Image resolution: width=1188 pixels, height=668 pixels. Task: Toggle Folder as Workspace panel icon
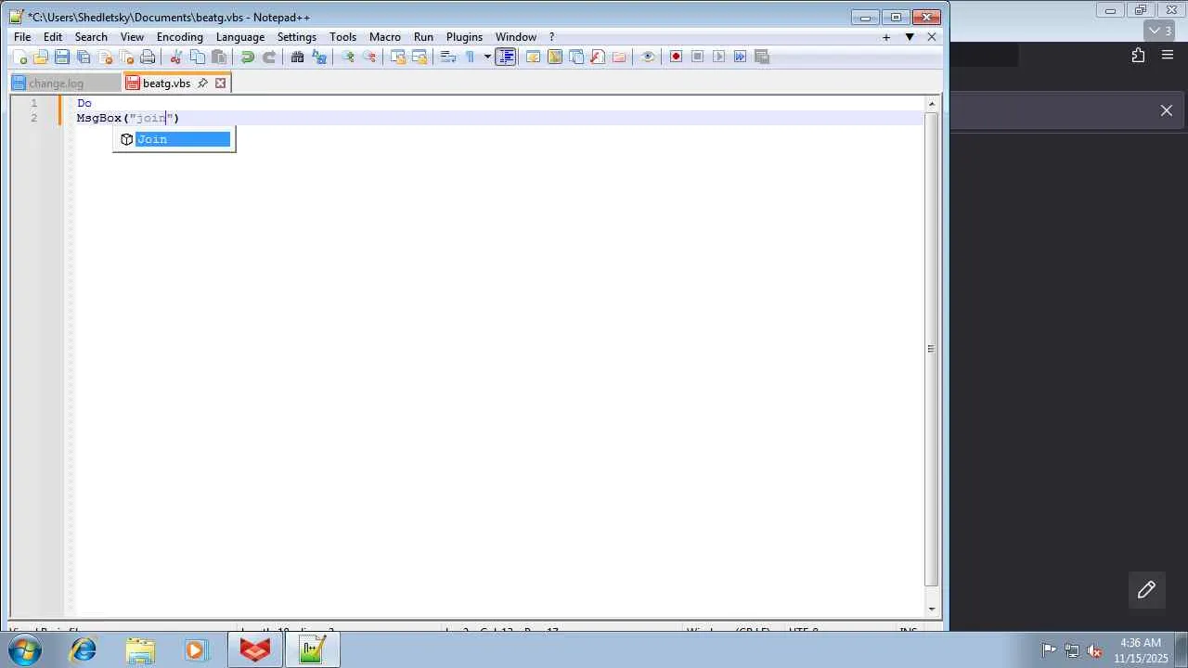[x=618, y=57]
